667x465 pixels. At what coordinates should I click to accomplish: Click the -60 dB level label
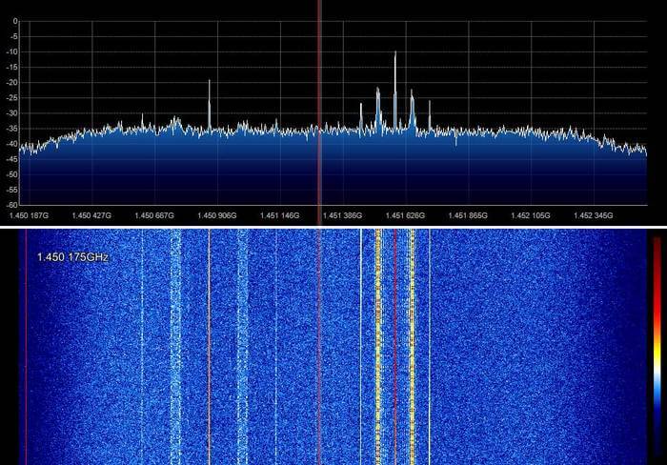tap(12, 205)
